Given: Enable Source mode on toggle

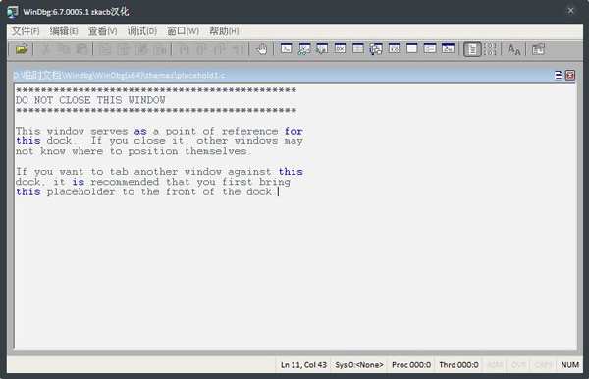Looking at the screenshot, I should [x=472, y=49].
